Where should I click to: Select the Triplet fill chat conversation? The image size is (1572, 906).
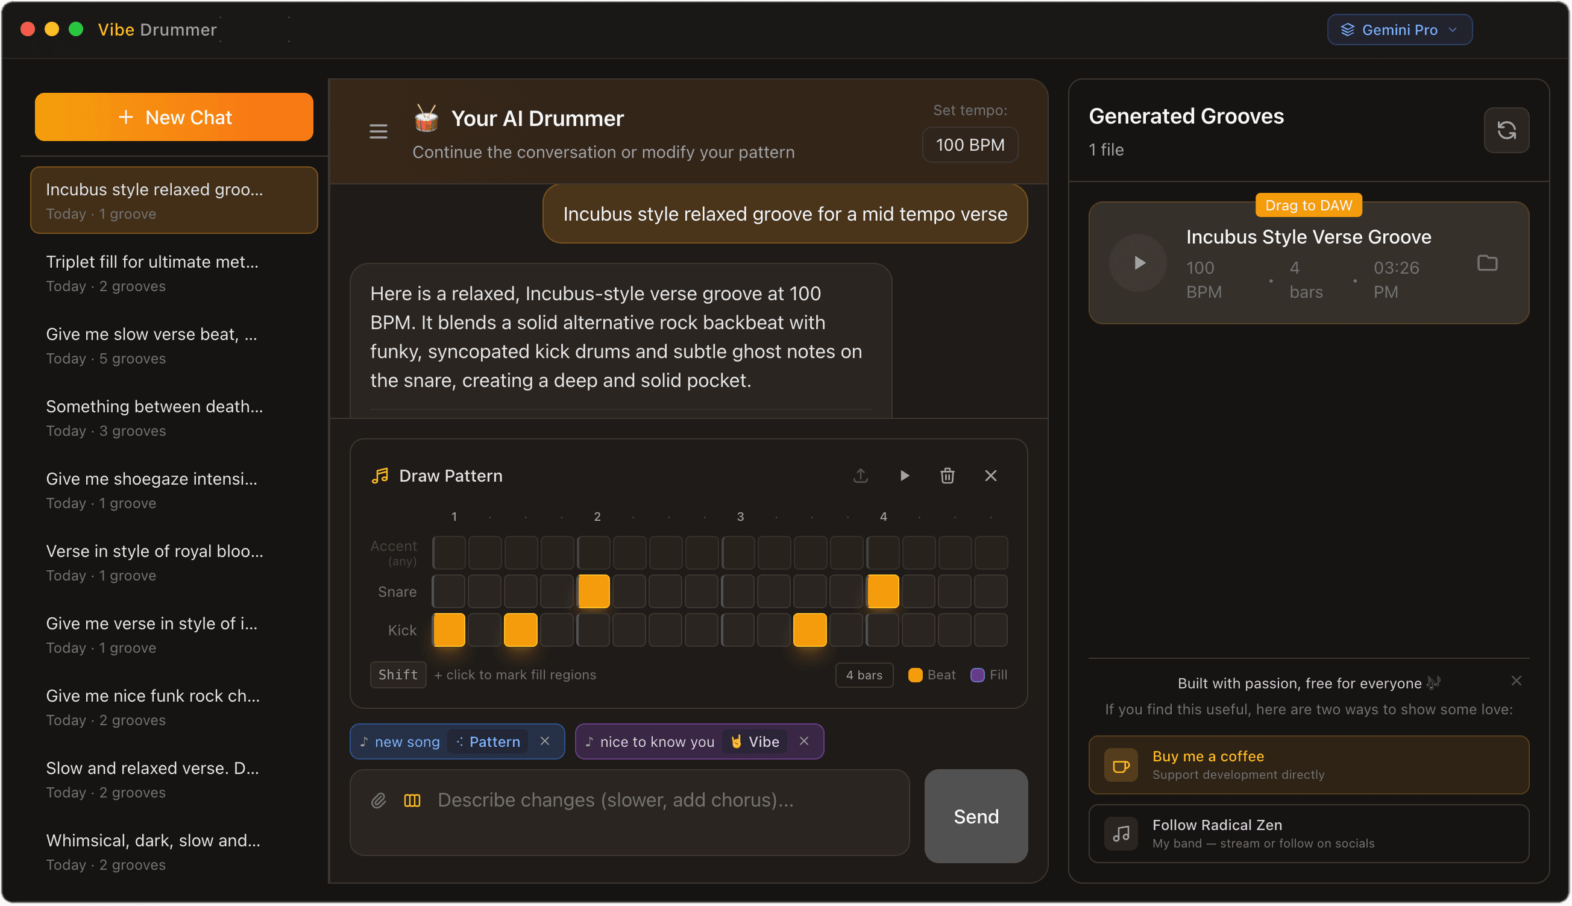pos(153,273)
